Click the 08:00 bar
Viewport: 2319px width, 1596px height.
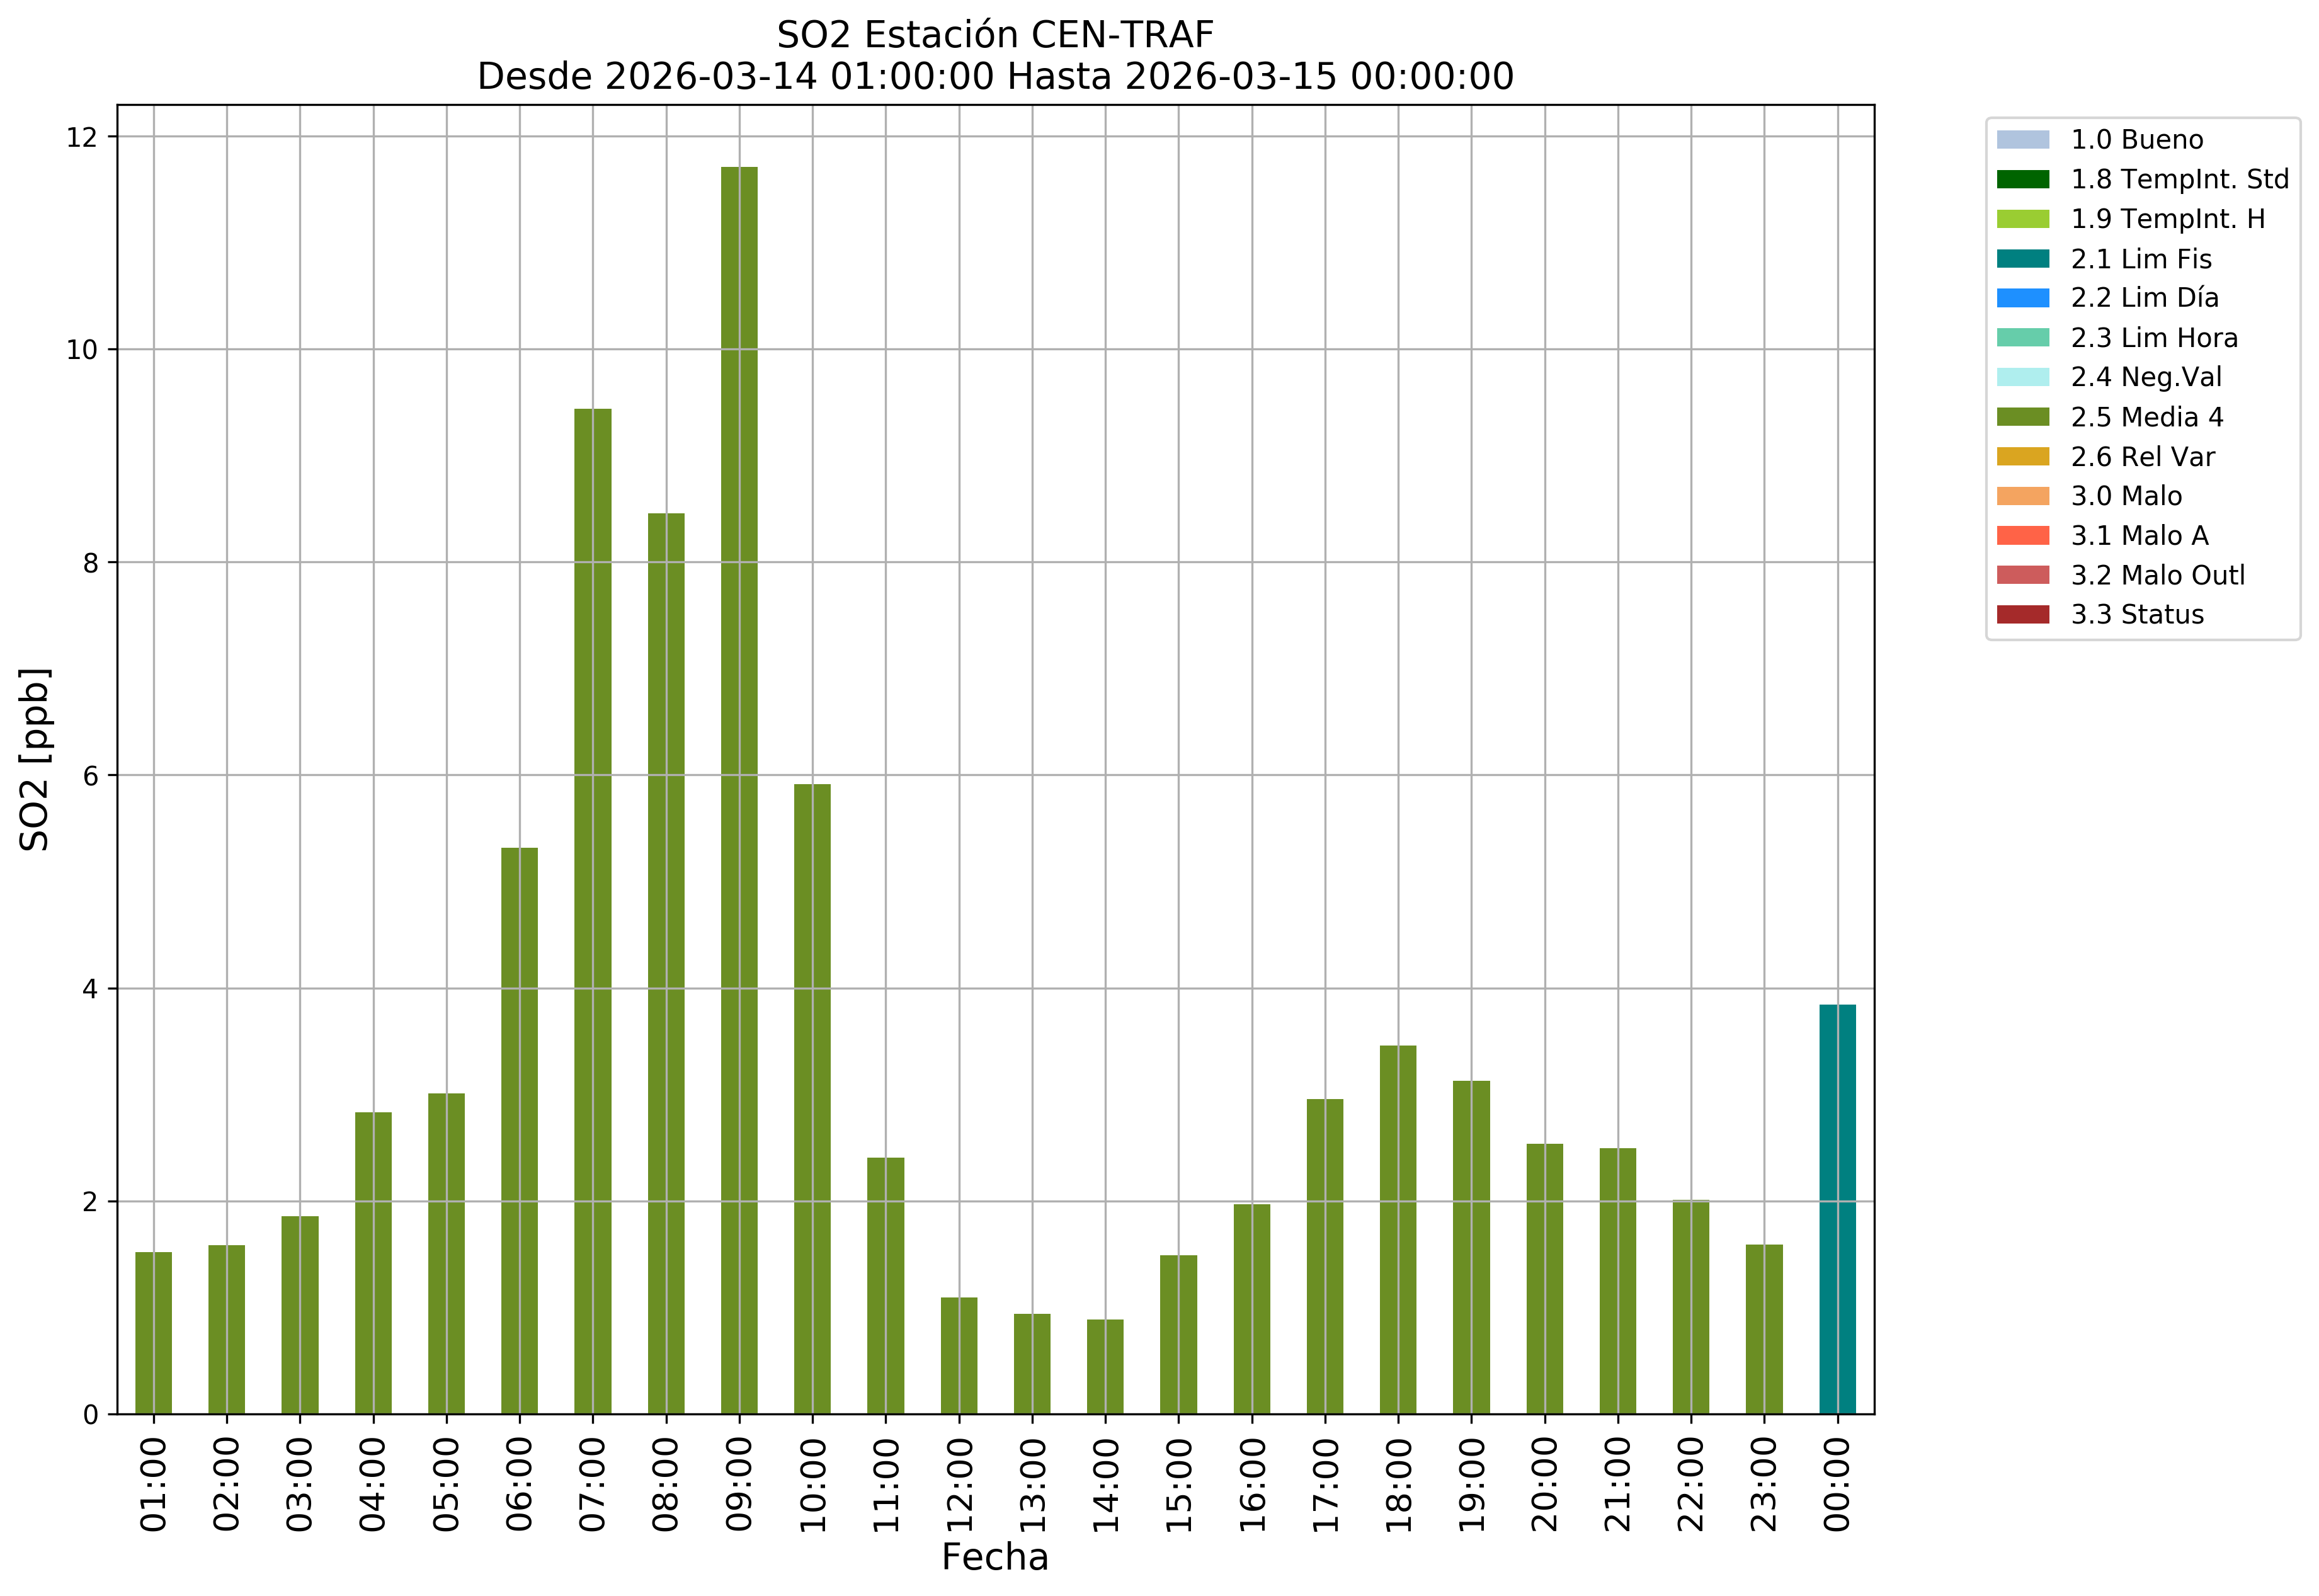click(666, 963)
